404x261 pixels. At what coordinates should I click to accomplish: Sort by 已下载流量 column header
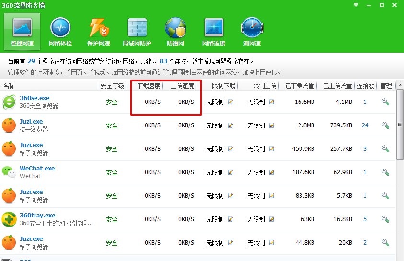click(x=300, y=86)
